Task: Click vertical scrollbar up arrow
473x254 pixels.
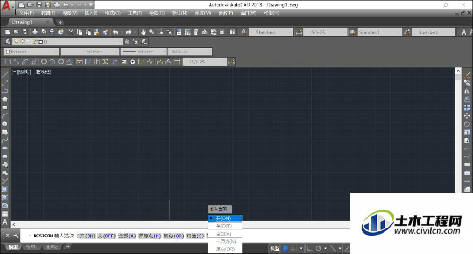Action: click(458, 71)
